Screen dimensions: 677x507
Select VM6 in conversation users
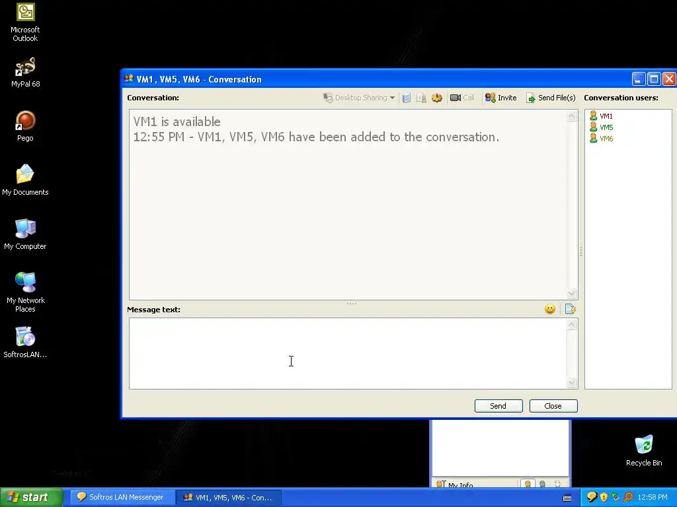[x=601, y=139]
